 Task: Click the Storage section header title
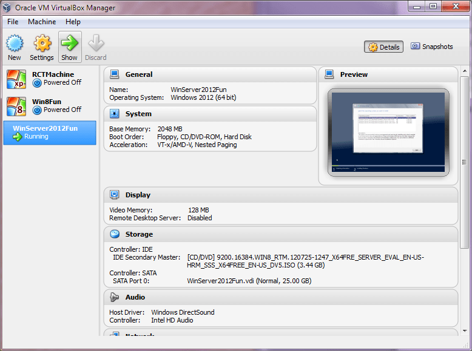click(139, 234)
